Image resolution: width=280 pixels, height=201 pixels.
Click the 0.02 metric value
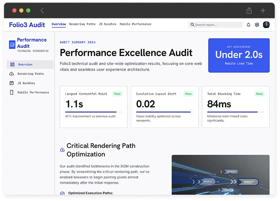coord(146,104)
